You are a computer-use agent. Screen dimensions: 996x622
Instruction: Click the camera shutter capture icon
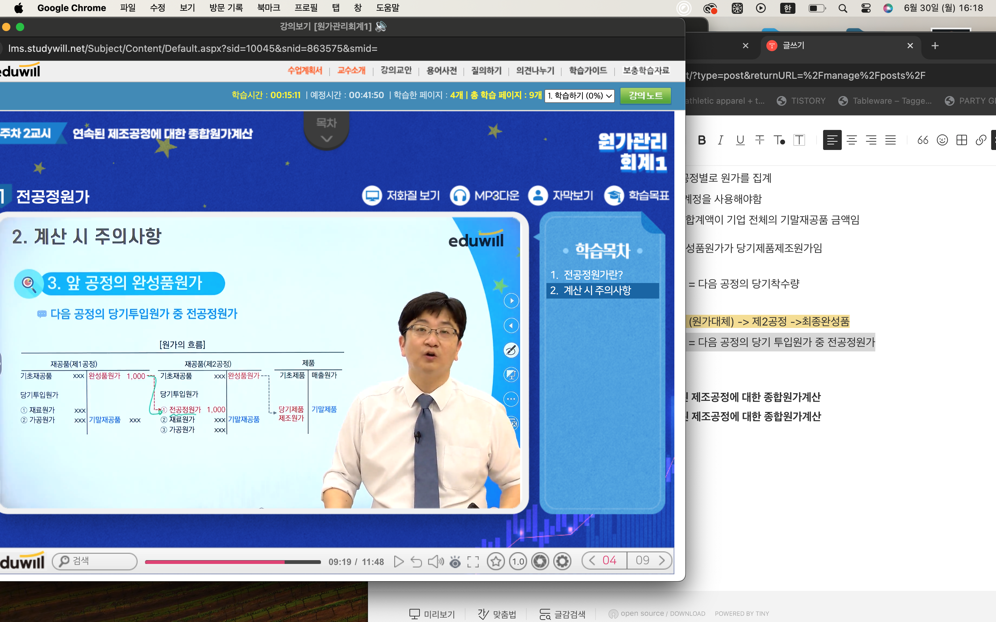coord(540,561)
